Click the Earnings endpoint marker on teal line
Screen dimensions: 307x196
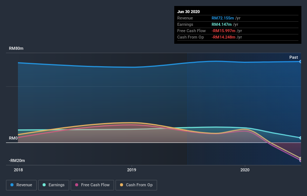point(300,138)
